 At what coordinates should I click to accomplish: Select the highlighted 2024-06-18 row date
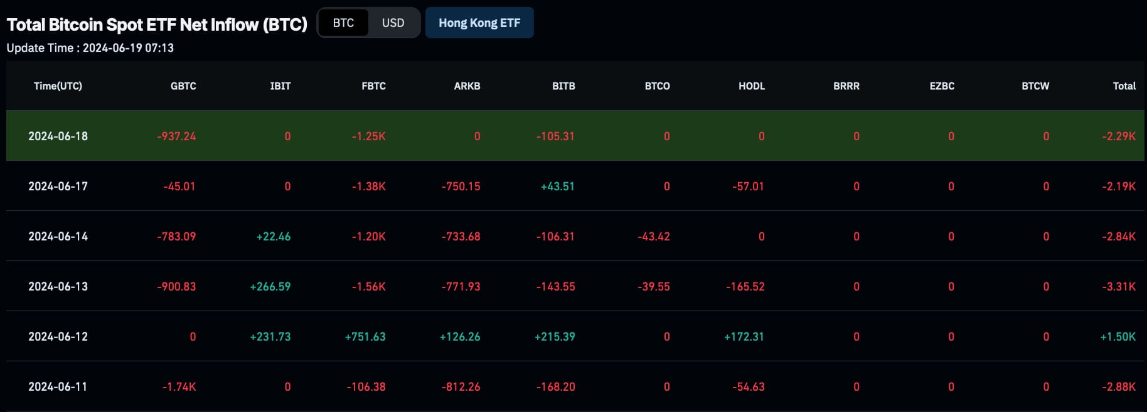pyautogui.click(x=58, y=136)
